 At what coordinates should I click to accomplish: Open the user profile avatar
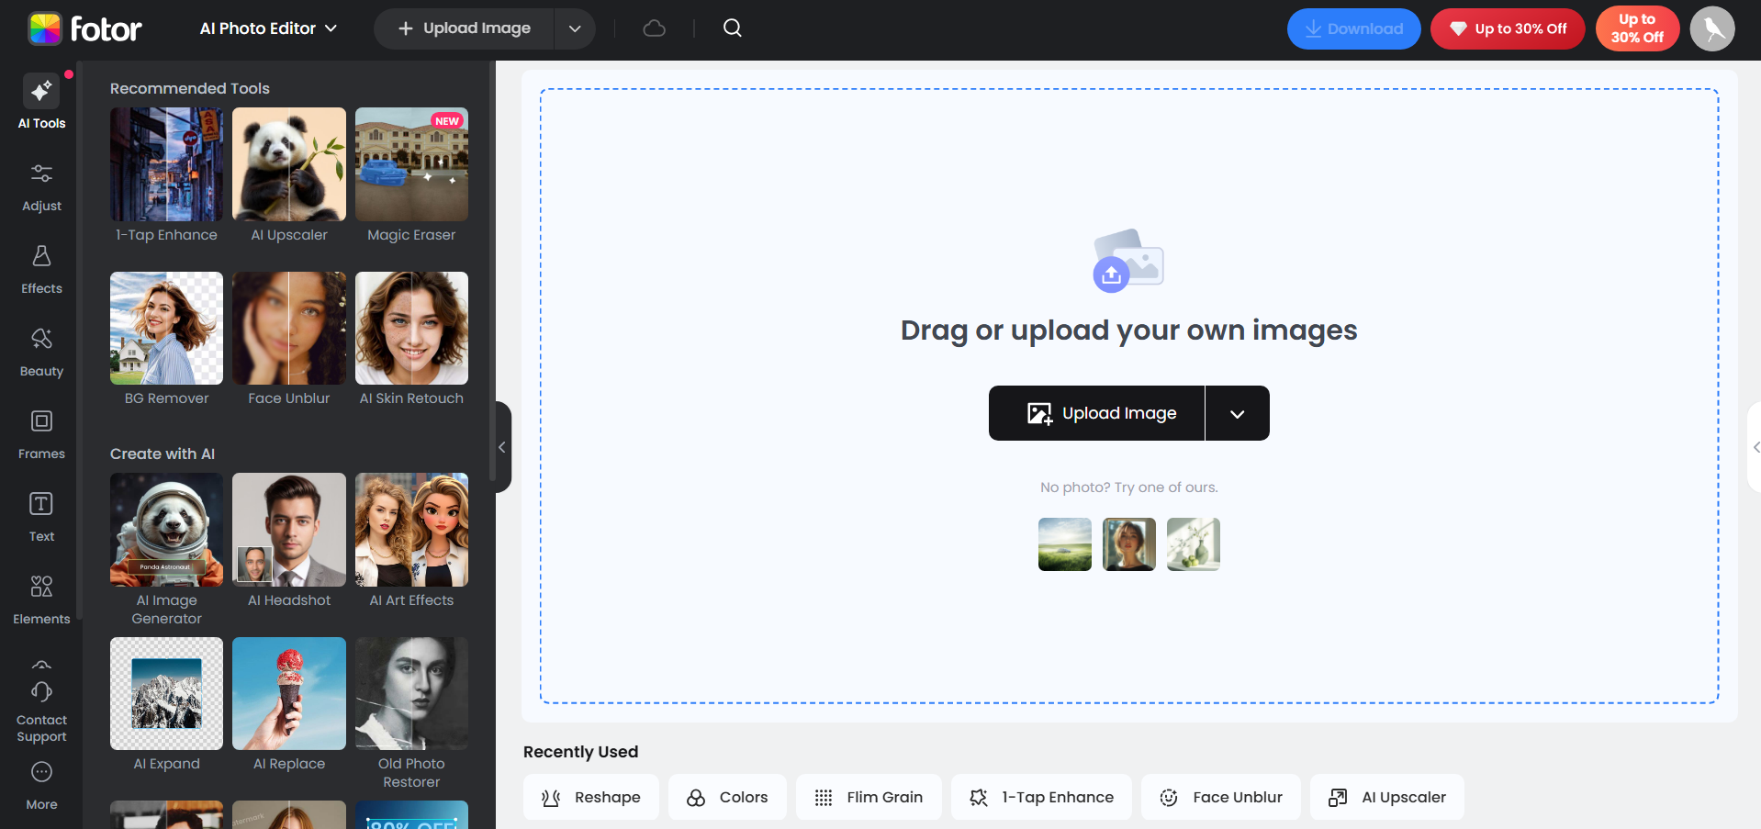pos(1712,28)
